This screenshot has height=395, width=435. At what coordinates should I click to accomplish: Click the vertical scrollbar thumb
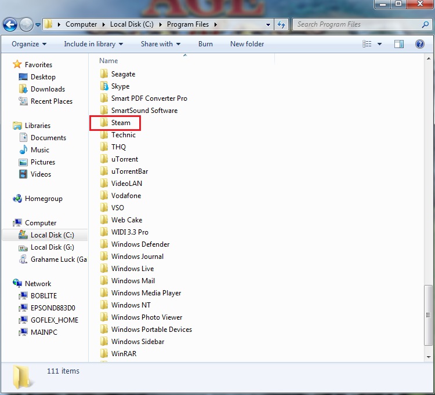coord(428,315)
